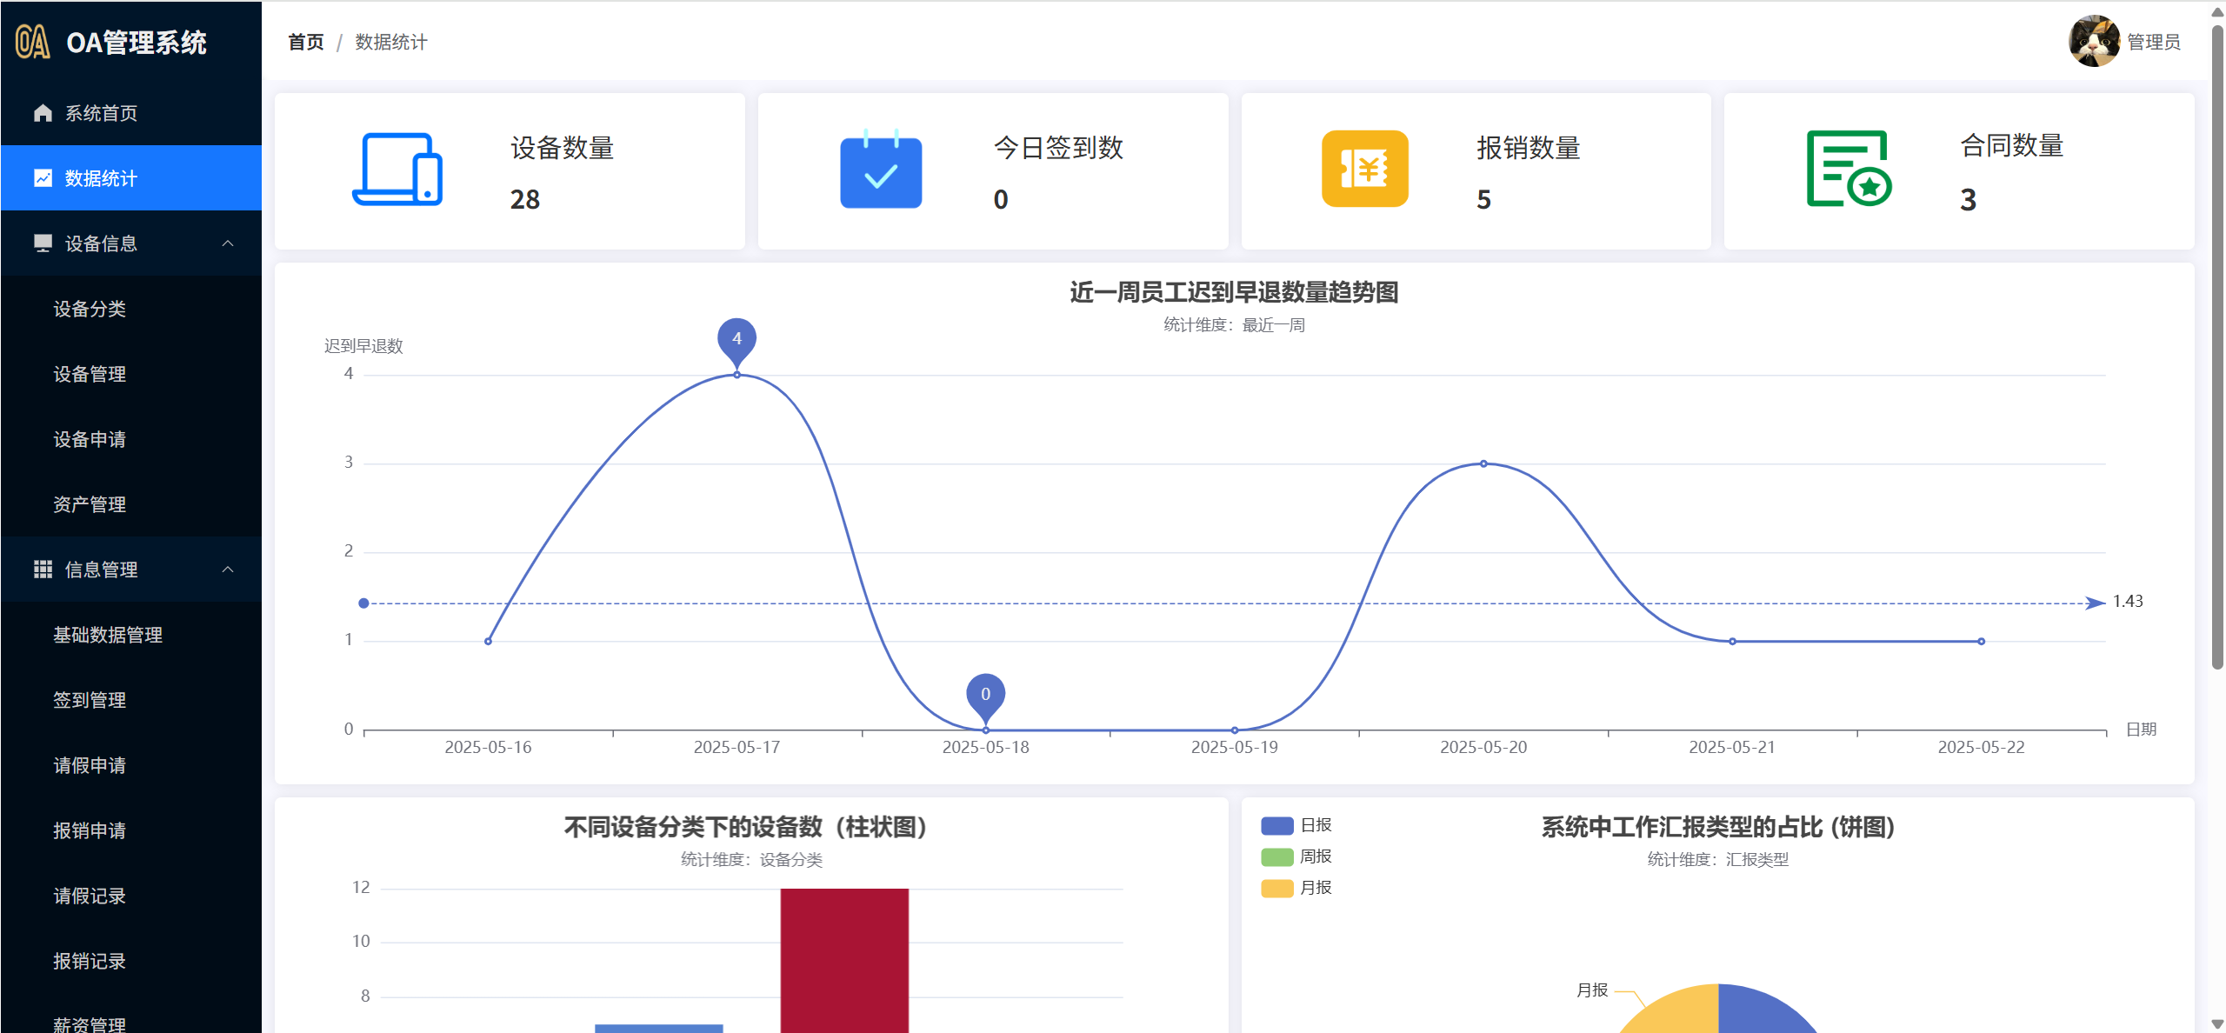Viewport: 2226px width, 1033px height.
Task: Click the 首页 breadcrumb link
Action: (306, 42)
